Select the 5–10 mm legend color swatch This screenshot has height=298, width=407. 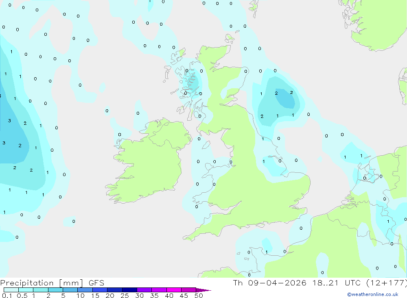pyautogui.click(x=70, y=290)
